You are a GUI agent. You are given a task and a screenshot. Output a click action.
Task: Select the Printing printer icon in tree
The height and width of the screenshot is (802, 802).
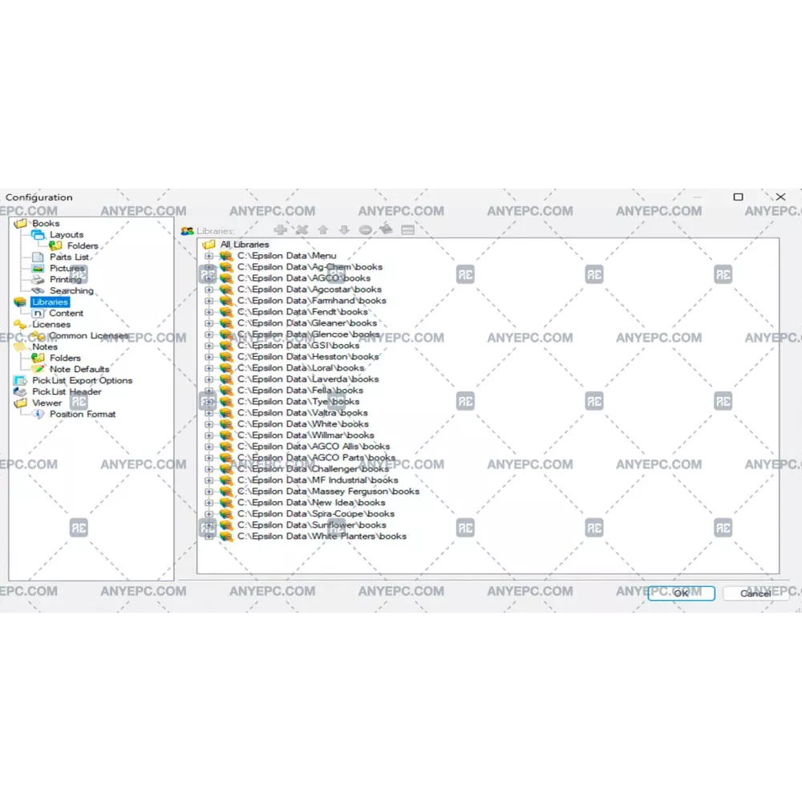click(38, 280)
